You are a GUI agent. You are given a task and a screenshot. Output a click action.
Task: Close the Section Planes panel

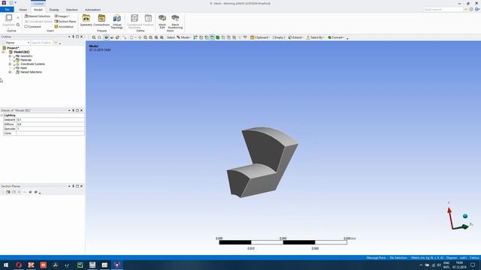(82, 186)
